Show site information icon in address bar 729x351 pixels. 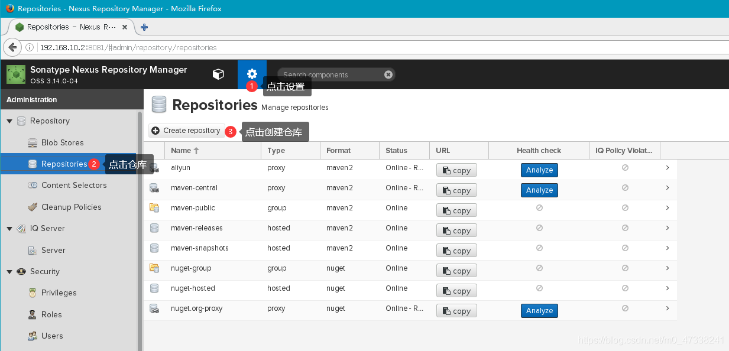tap(30, 47)
